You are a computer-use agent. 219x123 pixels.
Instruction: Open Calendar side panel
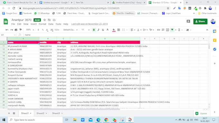point(215,31)
